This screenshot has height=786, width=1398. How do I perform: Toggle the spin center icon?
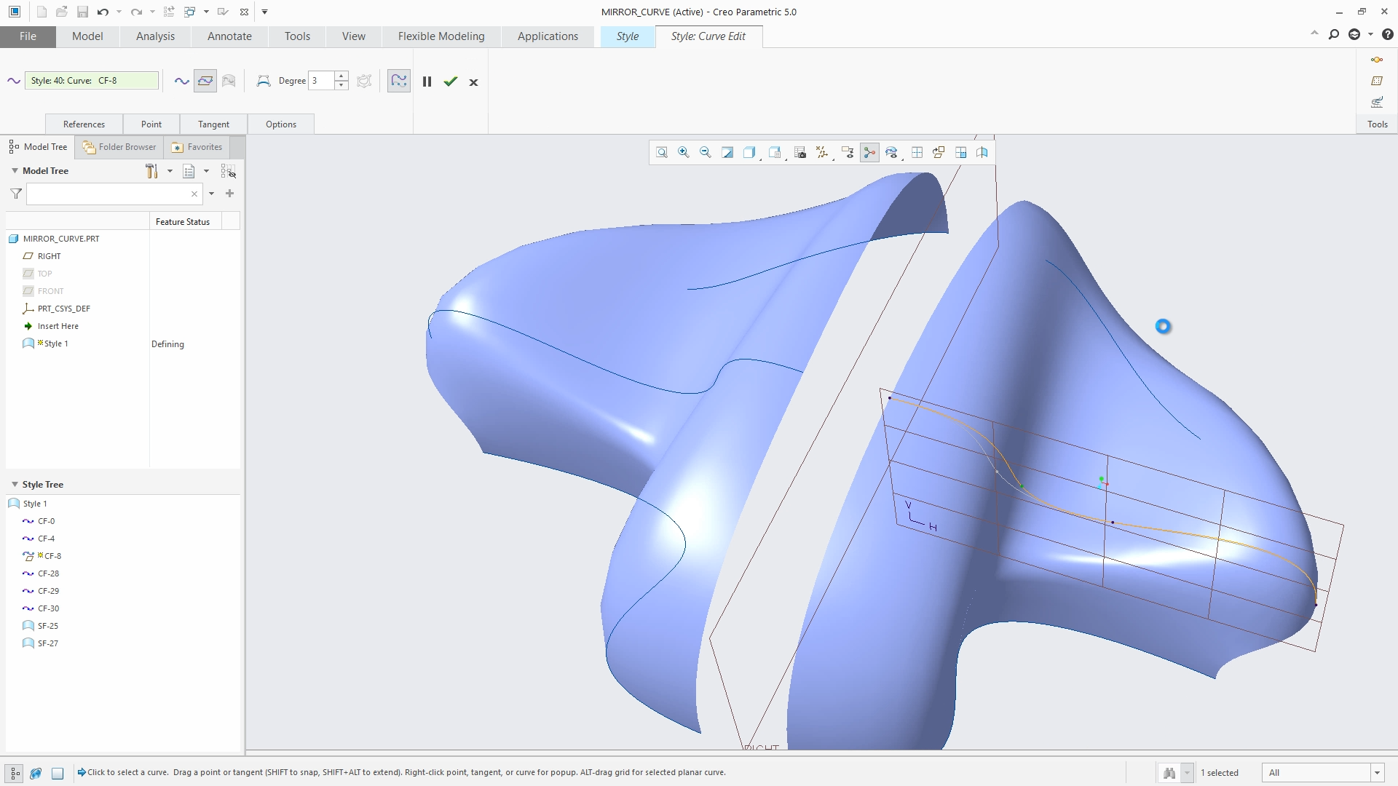click(869, 152)
